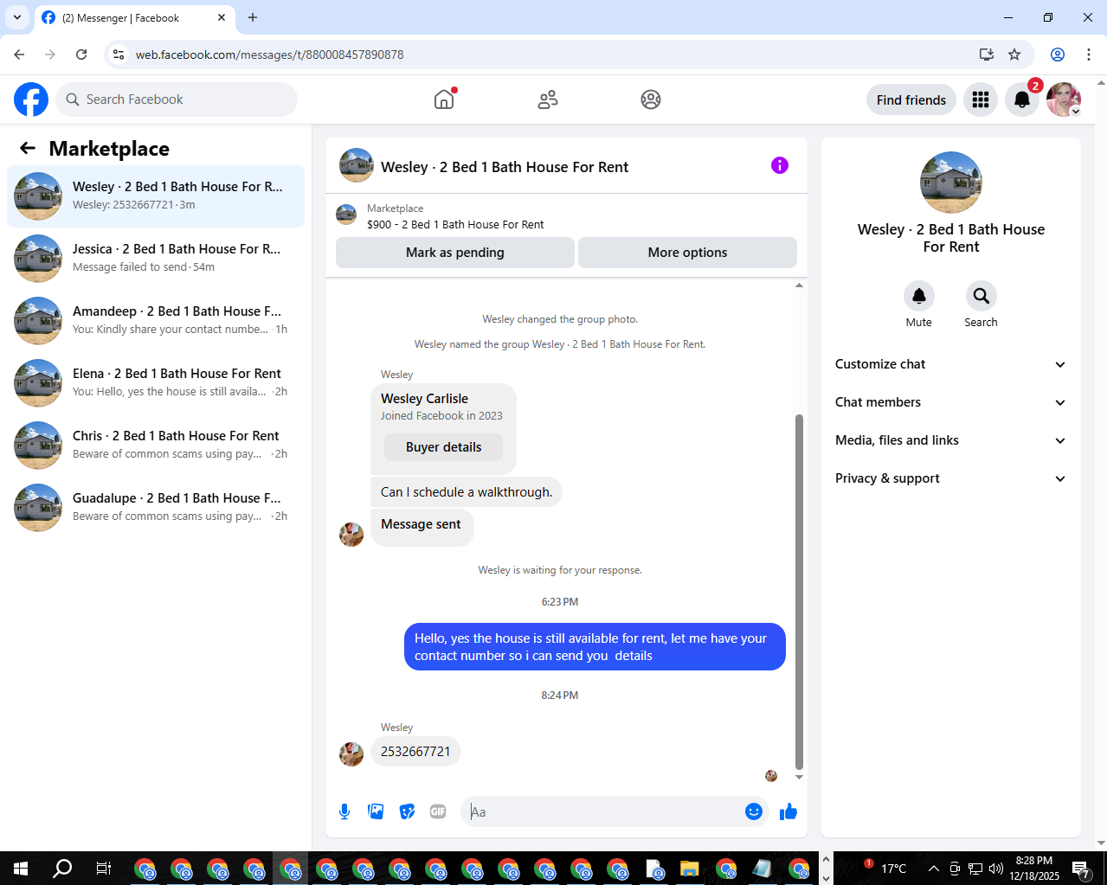The image size is (1107, 885).
Task: Go back using the Marketplace arrow
Action: (28, 148)
